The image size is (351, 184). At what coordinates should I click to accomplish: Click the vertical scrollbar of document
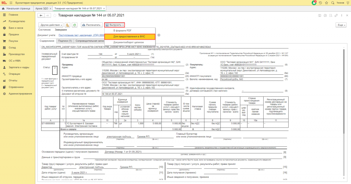coord(344,91)
